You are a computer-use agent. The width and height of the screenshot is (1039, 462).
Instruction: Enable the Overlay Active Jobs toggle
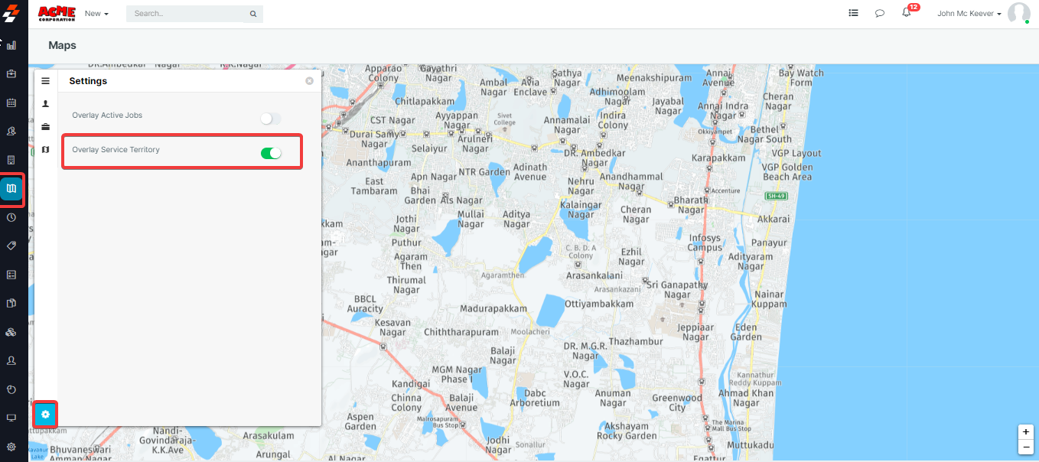coord(270,119)
